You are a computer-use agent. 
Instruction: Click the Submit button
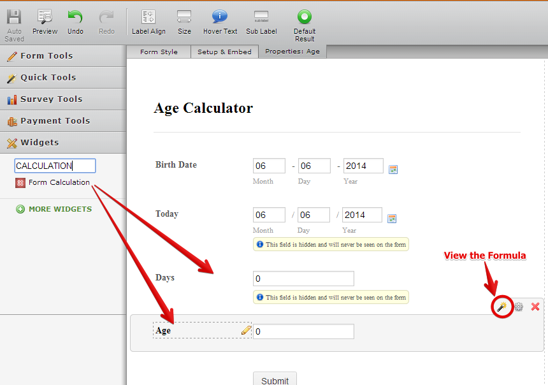pyautogui.click(x=275, y=380)
